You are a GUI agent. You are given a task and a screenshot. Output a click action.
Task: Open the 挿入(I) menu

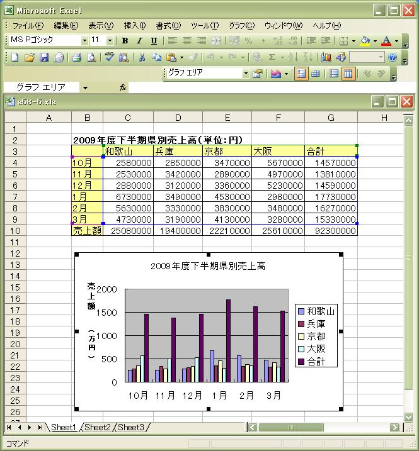tap(135, 26)
